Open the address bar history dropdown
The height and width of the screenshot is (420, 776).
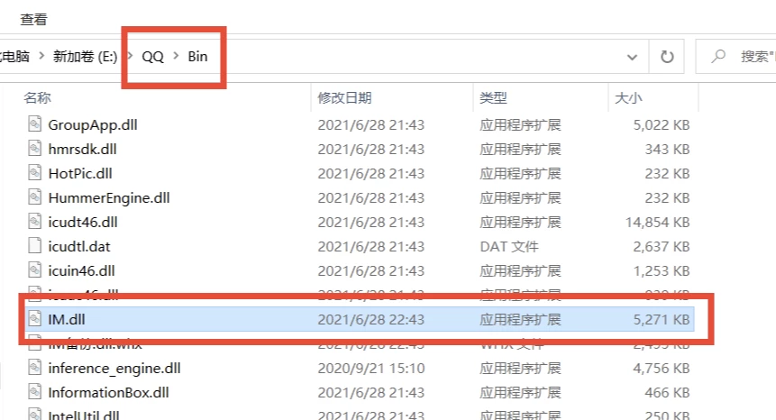pyautogui.click(x=632, y=57)
